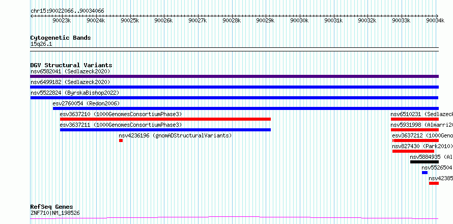Click the 90030k ruler tick label
The height and width of the screenshot is (224, 453).
coord(300,20)
